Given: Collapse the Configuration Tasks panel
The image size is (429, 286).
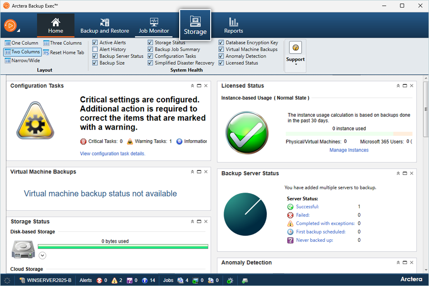Looking at the screenshot, I should coord(193,86).
